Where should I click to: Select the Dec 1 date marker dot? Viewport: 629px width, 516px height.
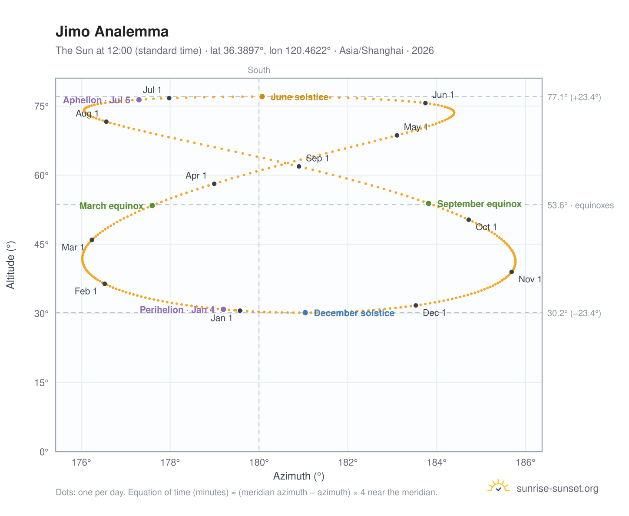coord(416,305)
